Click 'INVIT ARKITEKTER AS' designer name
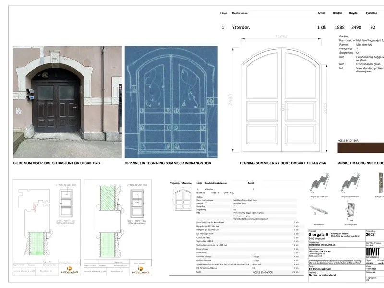Image resolution: width=384 pixels, height=288 pixels. (320, 251)
